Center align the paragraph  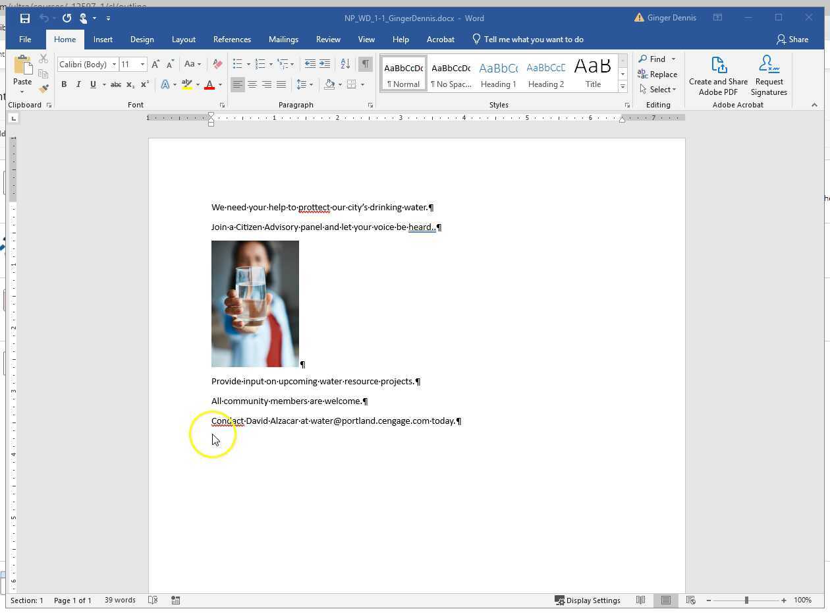coord(252,84)
